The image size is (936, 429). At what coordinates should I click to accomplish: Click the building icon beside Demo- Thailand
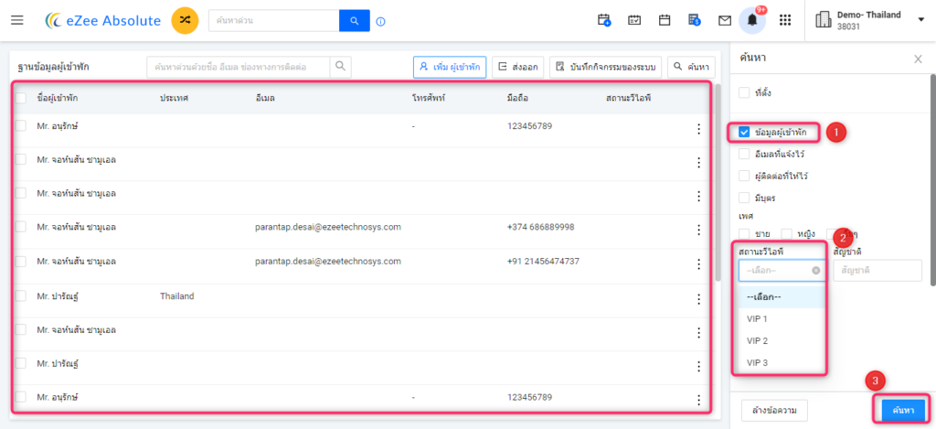[824, 20]
